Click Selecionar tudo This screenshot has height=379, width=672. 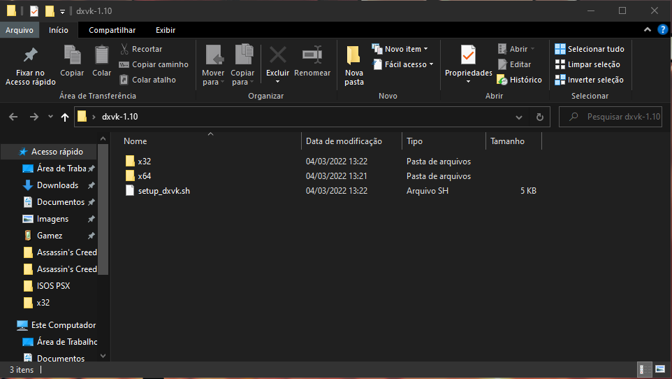[x=590, y=49]
